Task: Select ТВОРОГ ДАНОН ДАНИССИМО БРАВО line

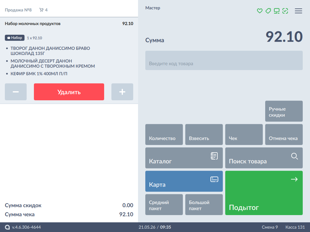Action: point(50,51)
